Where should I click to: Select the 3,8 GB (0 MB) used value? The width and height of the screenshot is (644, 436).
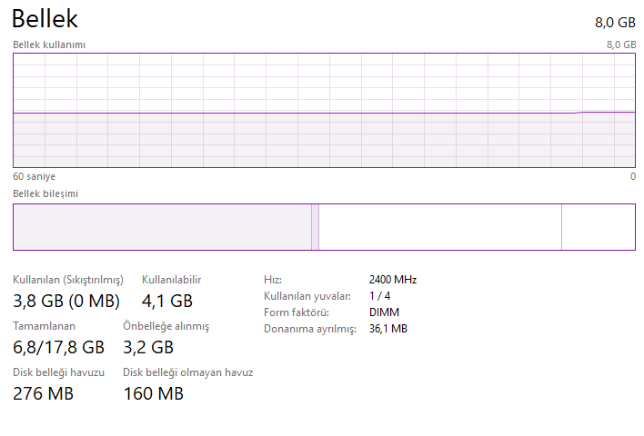(x=65, y=301)
